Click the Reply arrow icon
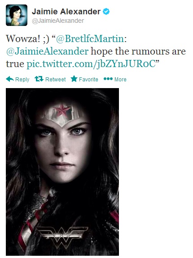This screenshot has width=193, height=258. click(x=10, y=79)
